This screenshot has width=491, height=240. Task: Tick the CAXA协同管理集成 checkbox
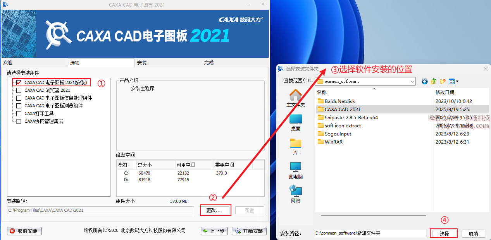[x=19, y=121]
